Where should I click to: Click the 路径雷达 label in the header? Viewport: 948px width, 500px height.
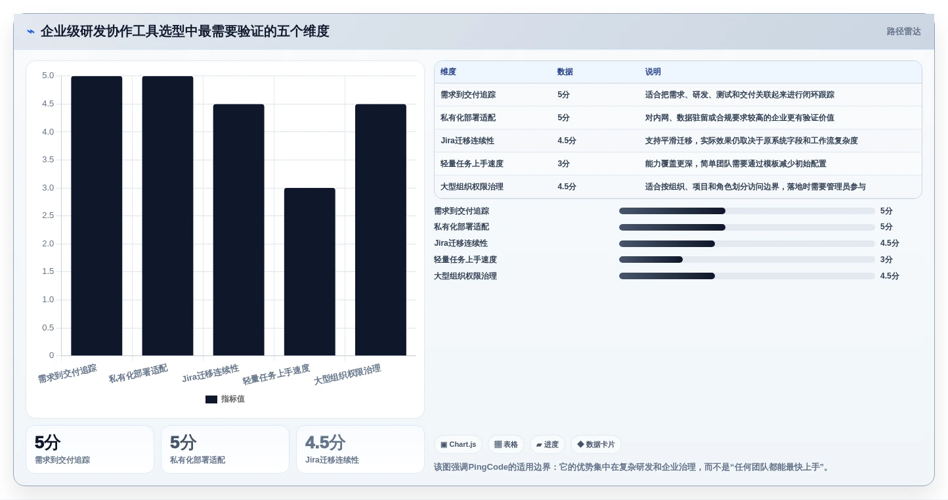pyautogui.click(x=903, y=32)
